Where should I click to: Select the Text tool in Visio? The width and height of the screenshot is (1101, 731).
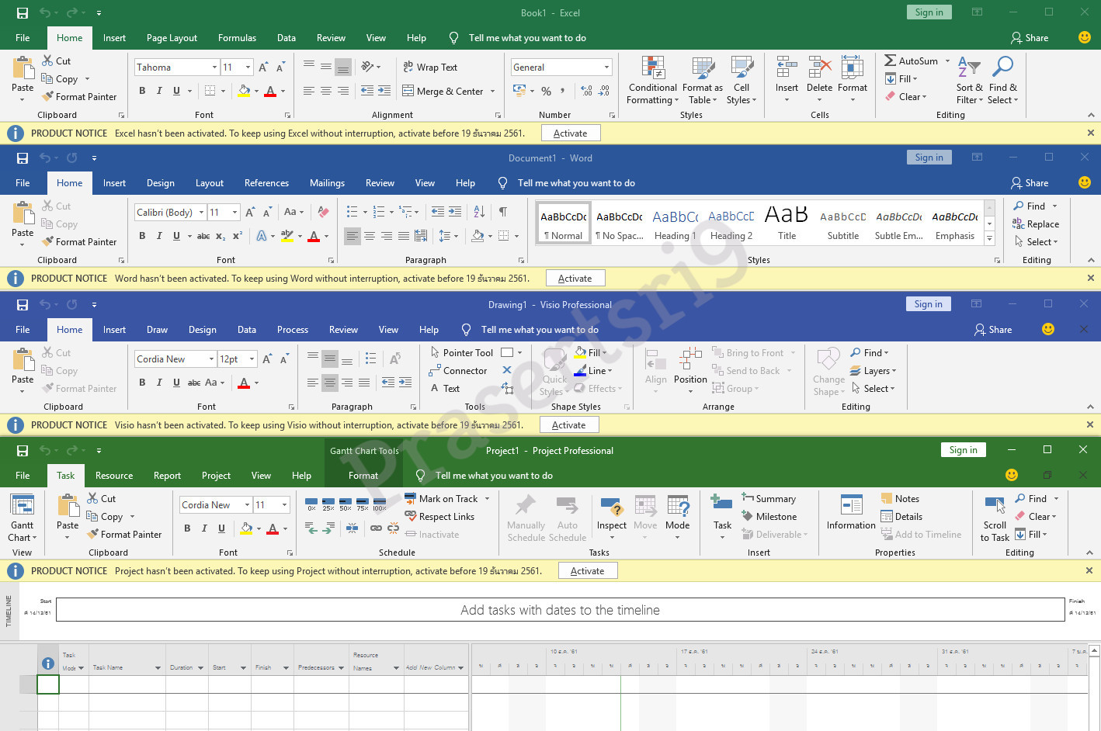coord(445,389)
